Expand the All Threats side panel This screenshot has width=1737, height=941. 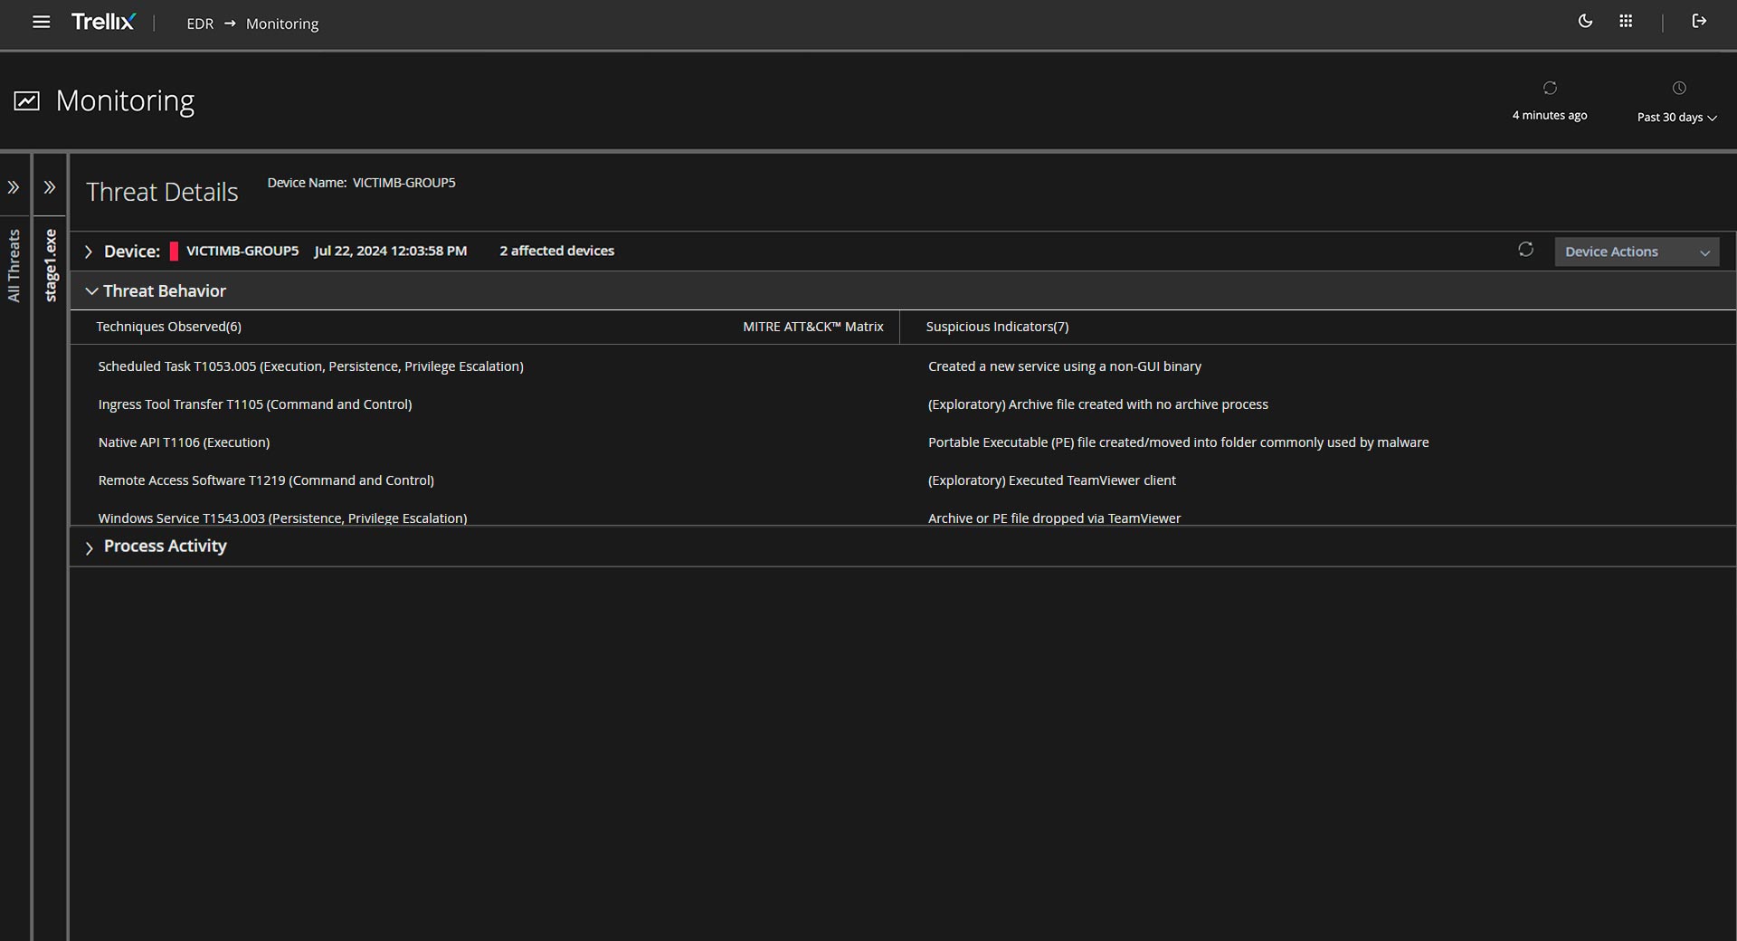pos(14,187)
